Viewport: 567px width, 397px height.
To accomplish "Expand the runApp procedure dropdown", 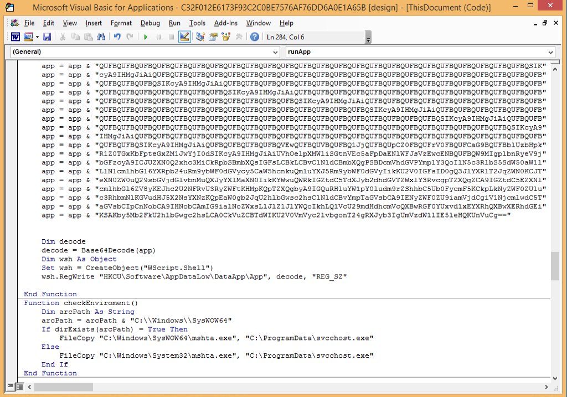I will click(x=550, y=52).
